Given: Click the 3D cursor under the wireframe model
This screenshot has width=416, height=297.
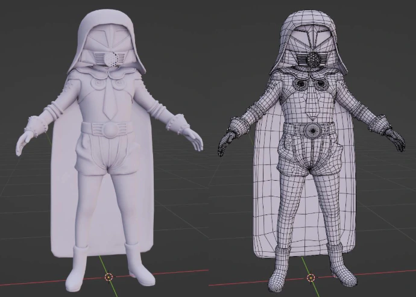Looking at the screenshot, I should click(x=311, y=278).
